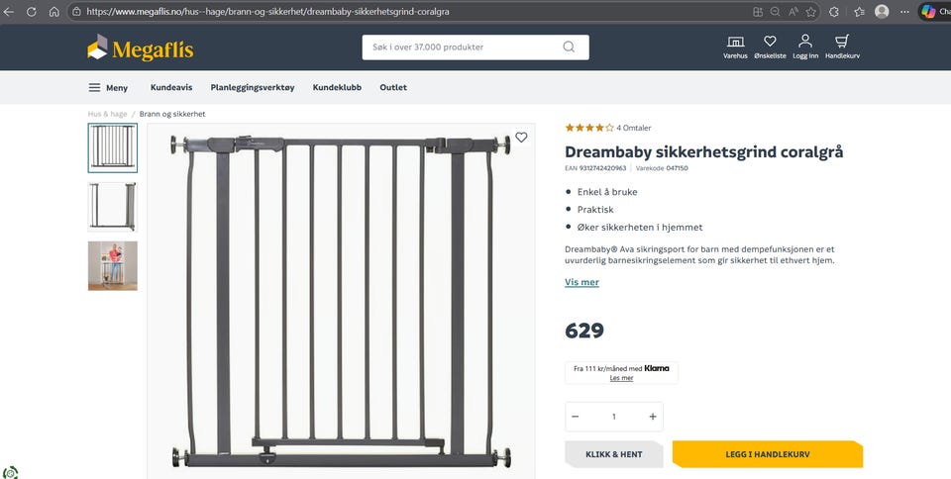
Task: Click the product search input field
Action: coord(461,47)
